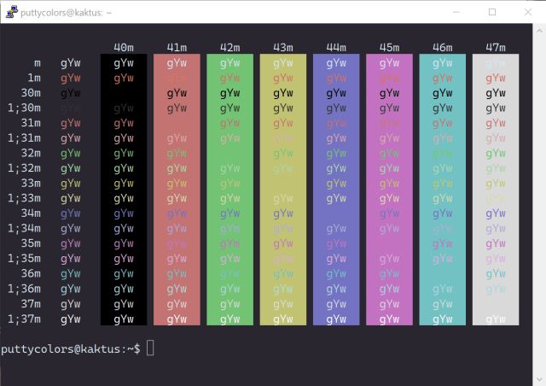Image resolution: width=546 pixels, height=386 pixels.
Task: Click the 31m row label
Action: tap(31, 123)
